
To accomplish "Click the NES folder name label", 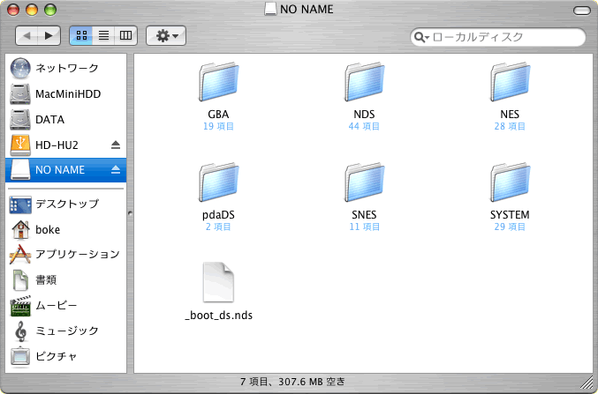I will (x=510, y=115).
